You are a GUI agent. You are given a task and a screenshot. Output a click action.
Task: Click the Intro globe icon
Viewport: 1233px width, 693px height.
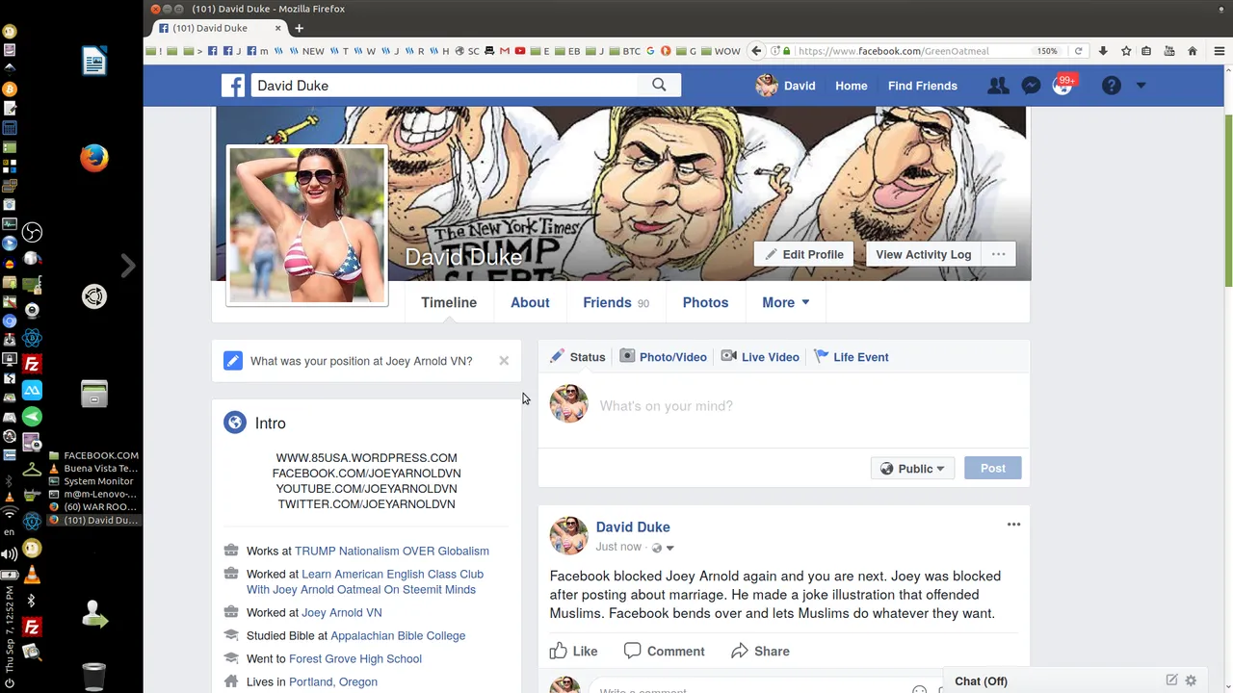(x=235, y=423)
